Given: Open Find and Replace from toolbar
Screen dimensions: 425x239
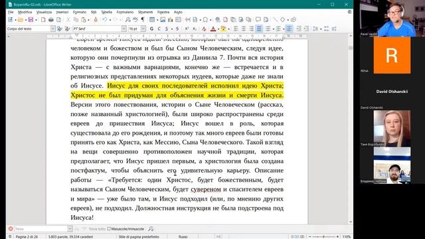Looking at the screenshot, I should (x=127, y=20).
